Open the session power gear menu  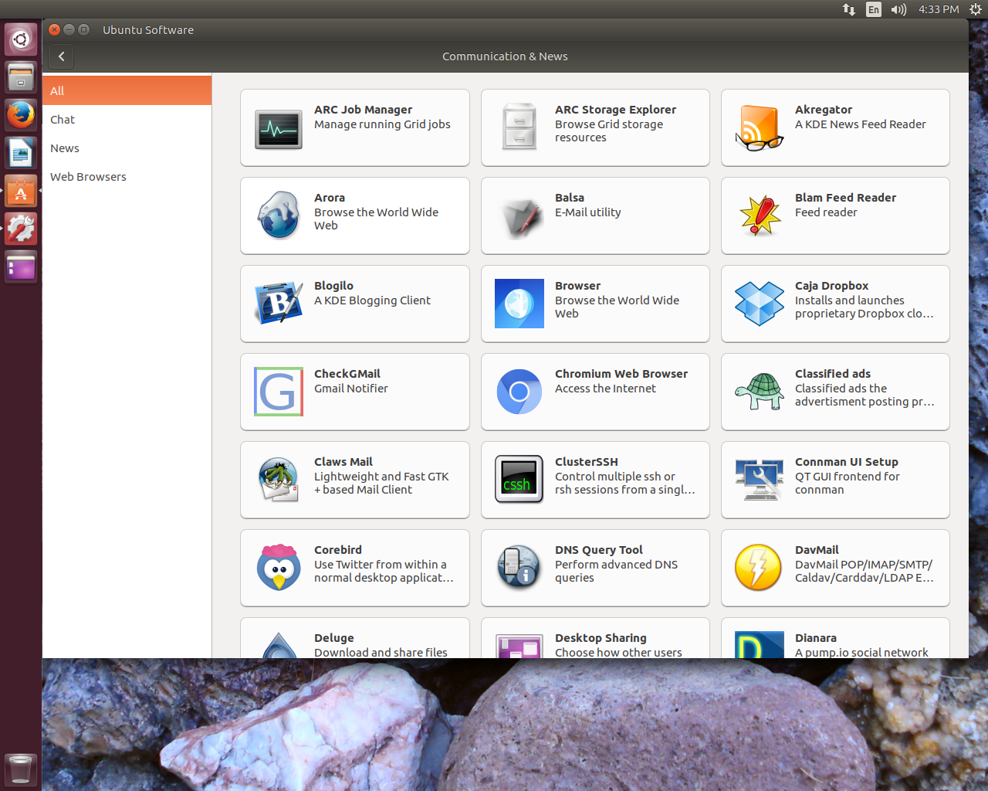pyautogui.click(x=975, y=9)
